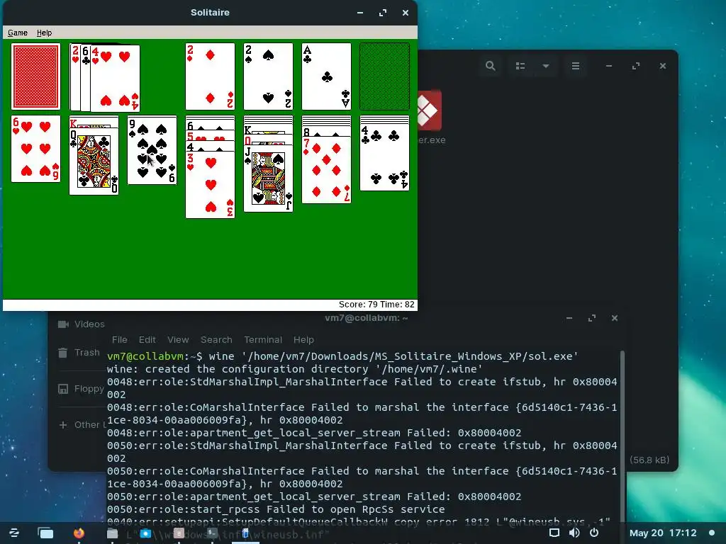Open the Help menu in Solitaire
Viewport: 726px width, 544px height.
(45, 33)
